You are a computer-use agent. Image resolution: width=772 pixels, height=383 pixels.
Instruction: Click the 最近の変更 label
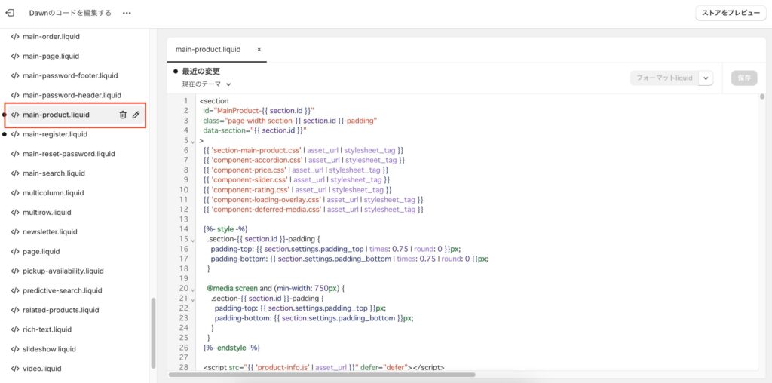click(201, 72)
